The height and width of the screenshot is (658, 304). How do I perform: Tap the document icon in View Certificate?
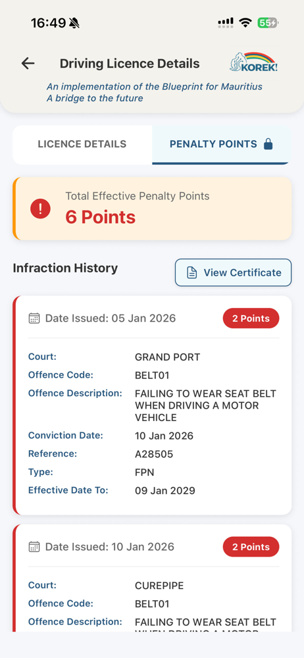(x=191, y=273)
